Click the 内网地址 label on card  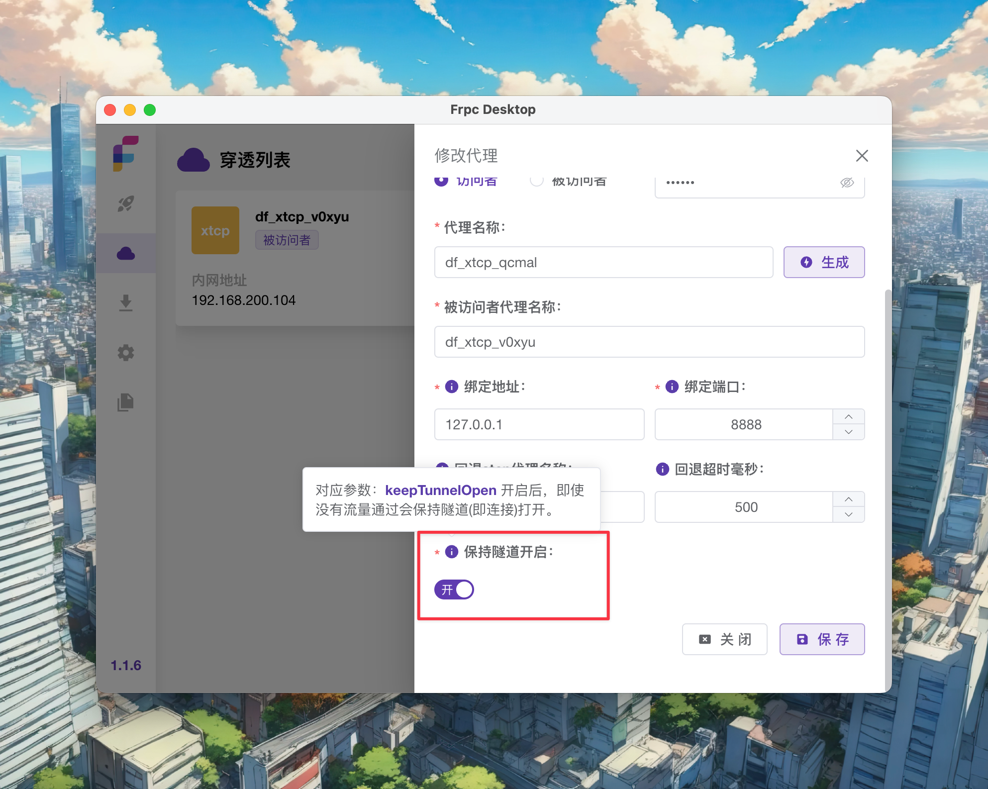pos(219,280)
